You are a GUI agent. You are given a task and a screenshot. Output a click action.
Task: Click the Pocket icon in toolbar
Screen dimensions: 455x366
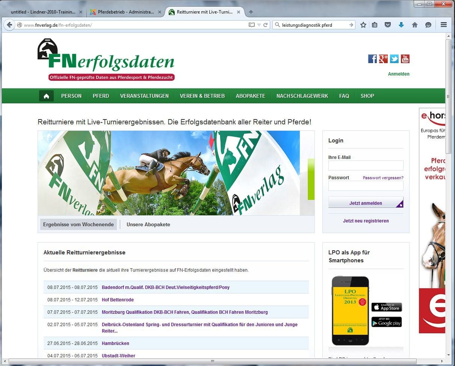[388, 25]
